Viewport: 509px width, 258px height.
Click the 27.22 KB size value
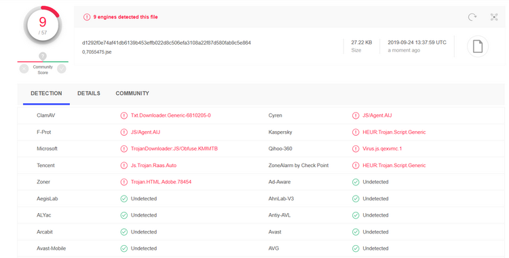click(362, 43)
